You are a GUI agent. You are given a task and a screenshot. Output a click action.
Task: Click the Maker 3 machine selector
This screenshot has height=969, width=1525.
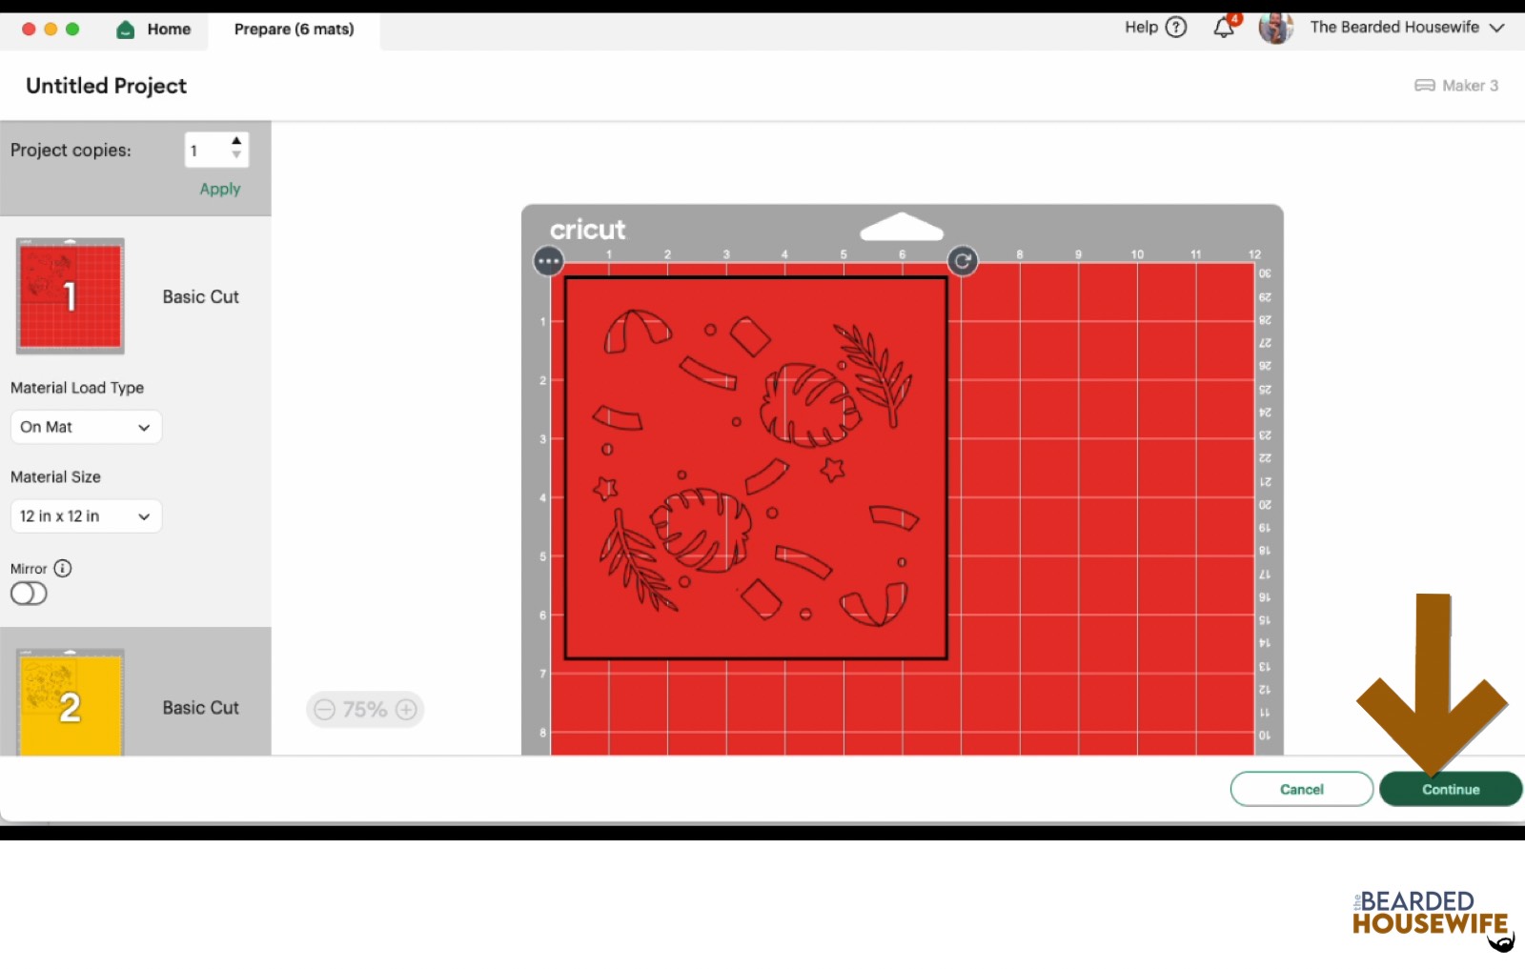tap(1456, 86)
